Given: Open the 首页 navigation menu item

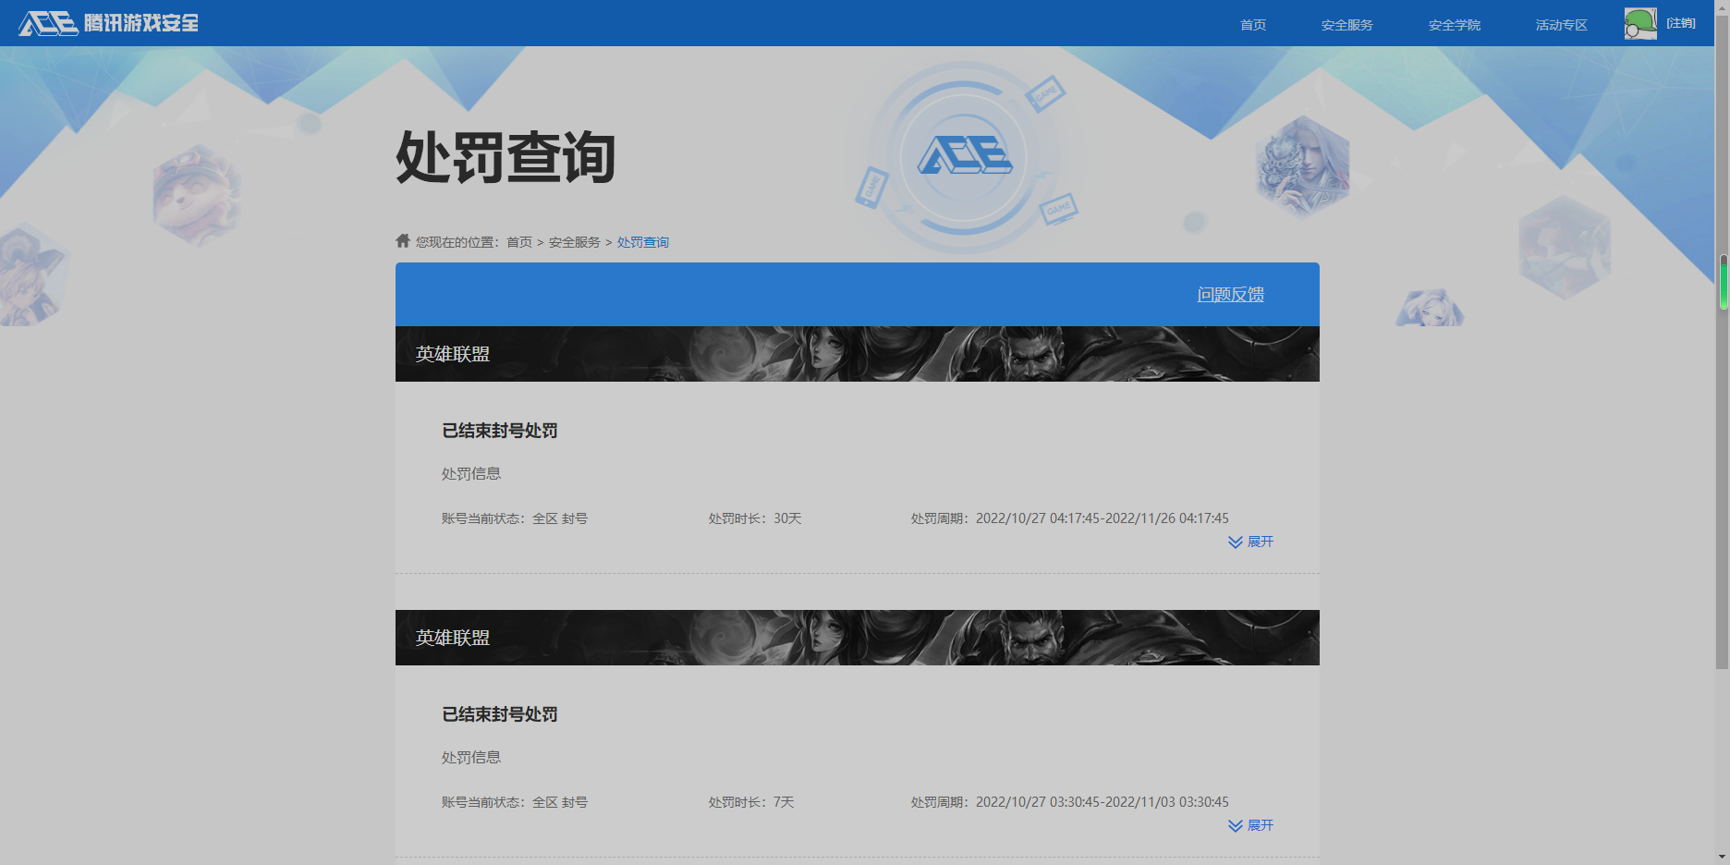Looking at the screenshot, I should 1253,25.
